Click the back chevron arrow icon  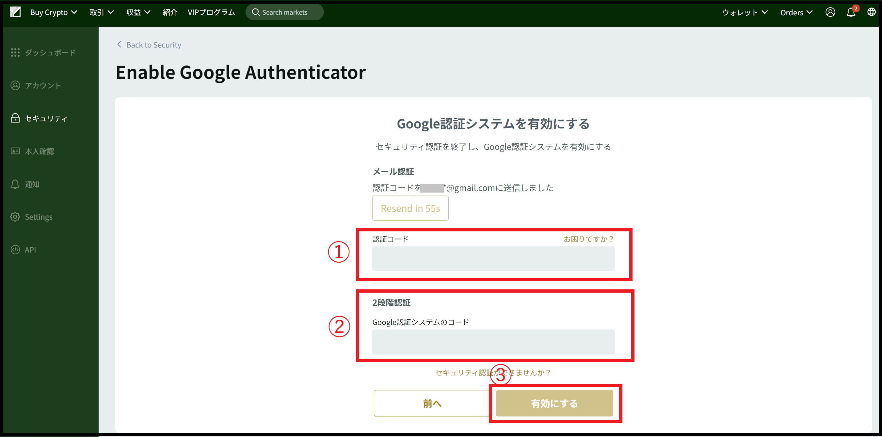pyautogui.click(x=119, y=44)
